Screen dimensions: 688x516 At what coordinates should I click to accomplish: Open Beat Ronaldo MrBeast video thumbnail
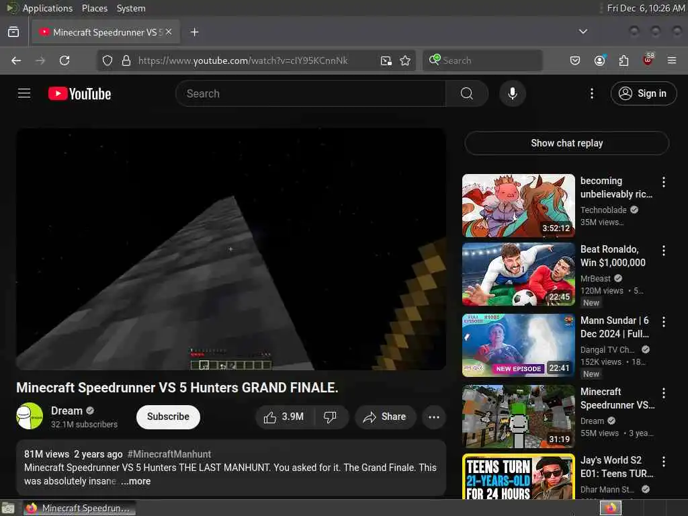[x=518, y=274]
